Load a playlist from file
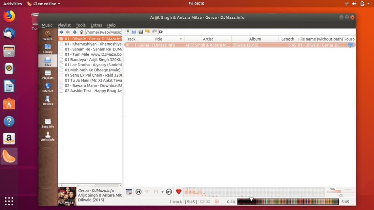 point(134,32)
